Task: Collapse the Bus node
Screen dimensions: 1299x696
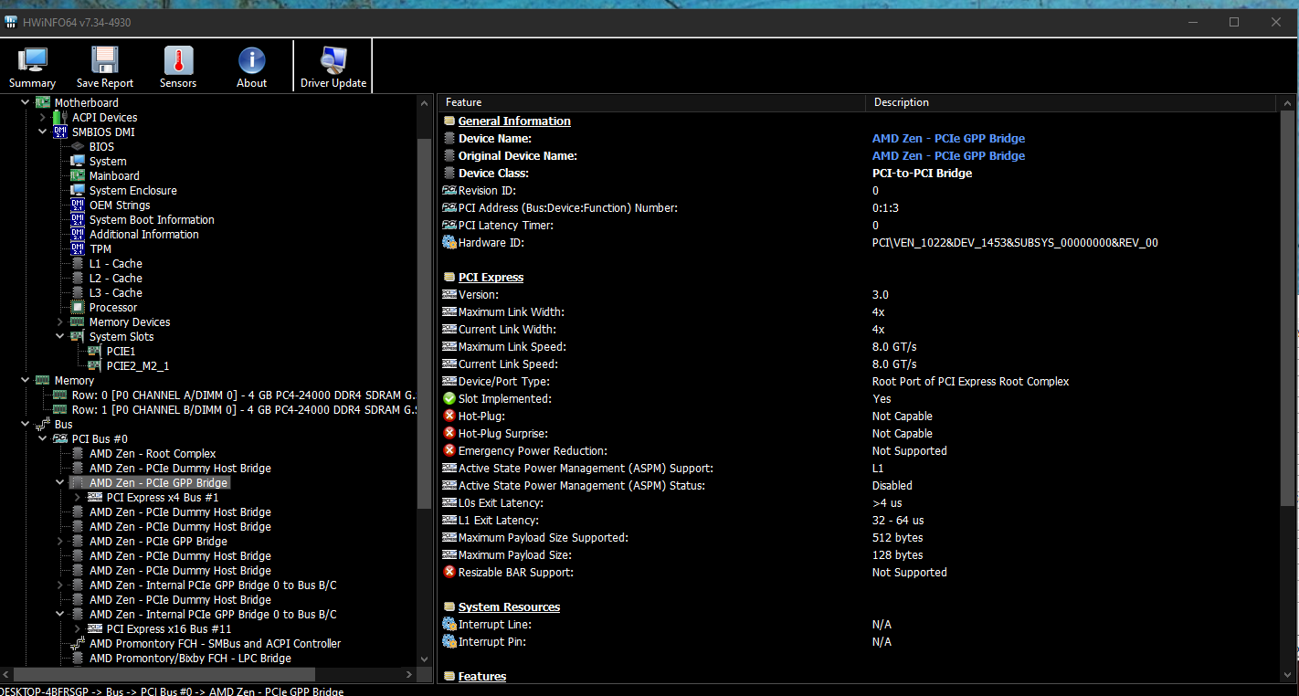Action: [26, 424]
